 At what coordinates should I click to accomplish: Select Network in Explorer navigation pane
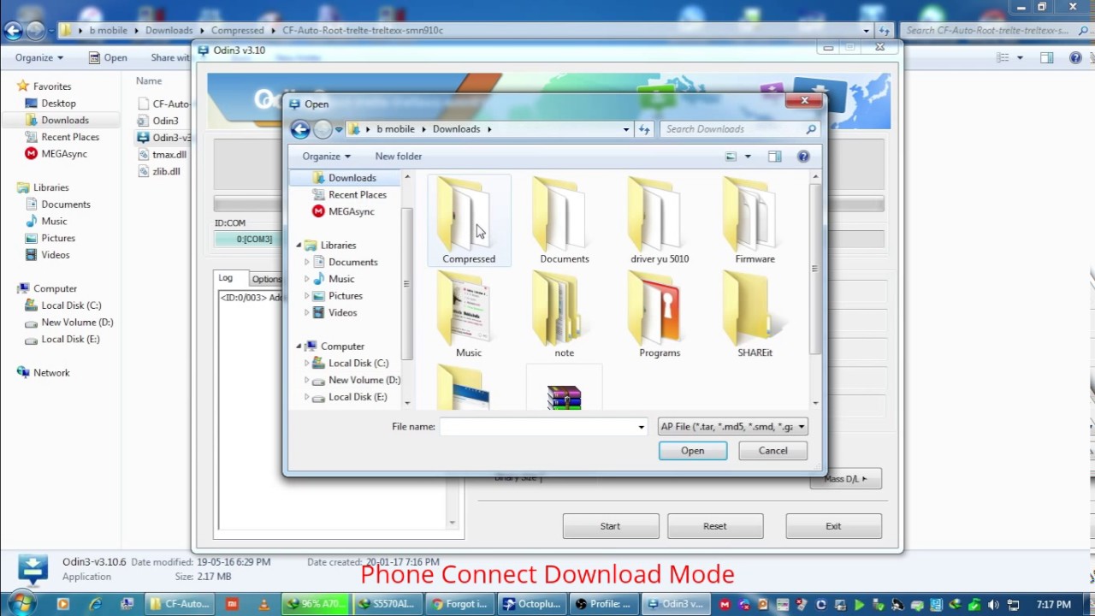point(44,373)
